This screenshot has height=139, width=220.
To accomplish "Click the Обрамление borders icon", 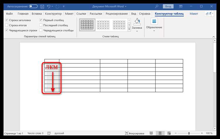I will [154, 21].
